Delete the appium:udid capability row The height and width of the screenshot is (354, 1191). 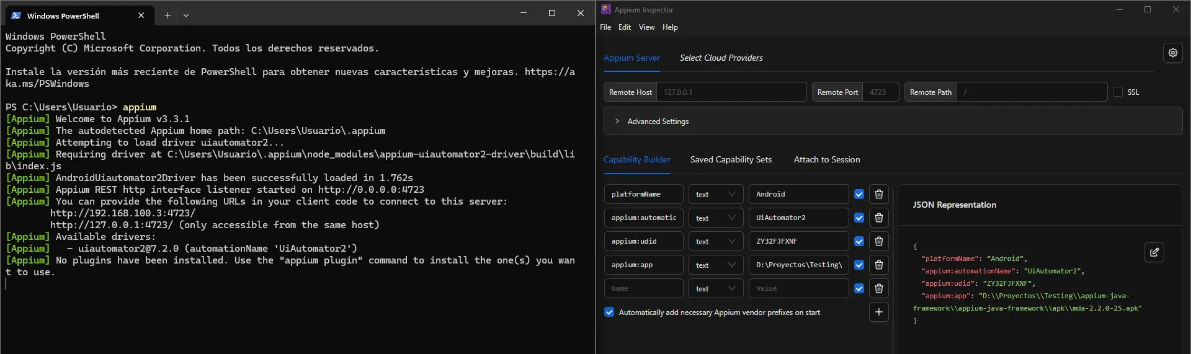[x=878, y=241]
